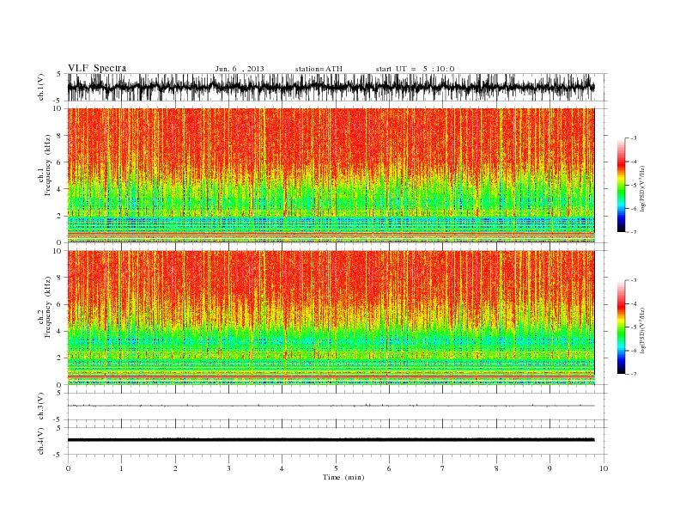This screenshot has width=680, height=526.
Task: Click the "start UT = 5 :10: 0" label
Action: (x=415, y=69)
